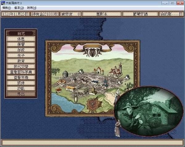The height and width of the screenshot is (147, 185).
Task: Click the date 1521年11月23日
Action: tap(15, 14)
